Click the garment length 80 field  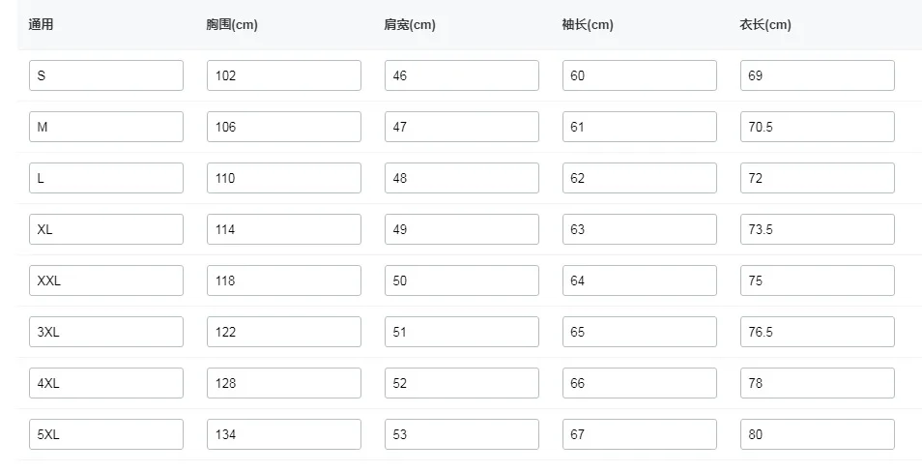pos(818,434)
